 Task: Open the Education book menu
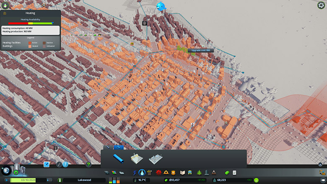coord(182,173)
